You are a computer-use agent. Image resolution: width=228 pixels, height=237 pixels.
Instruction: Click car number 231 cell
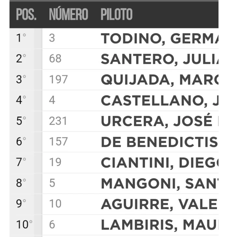(58, 121)
